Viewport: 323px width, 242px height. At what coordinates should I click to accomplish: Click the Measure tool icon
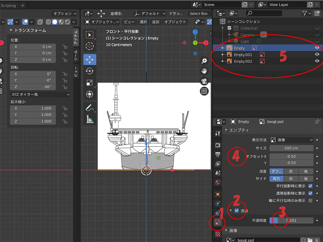[x=90, y=119]
